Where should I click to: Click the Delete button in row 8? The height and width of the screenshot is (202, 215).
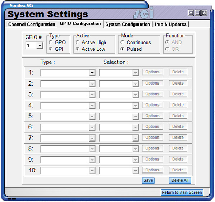tap(178, 148)
